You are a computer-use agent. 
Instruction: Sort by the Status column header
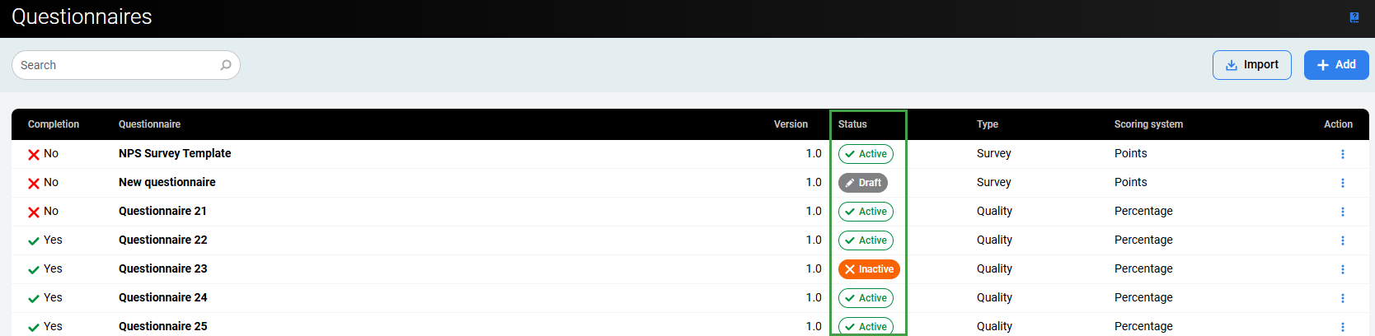coord(852,124)
